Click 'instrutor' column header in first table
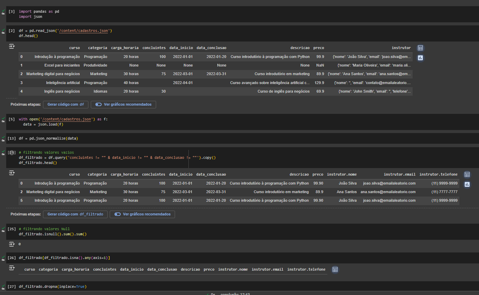This screenshot has width=479, height=295. coord(401,48)
